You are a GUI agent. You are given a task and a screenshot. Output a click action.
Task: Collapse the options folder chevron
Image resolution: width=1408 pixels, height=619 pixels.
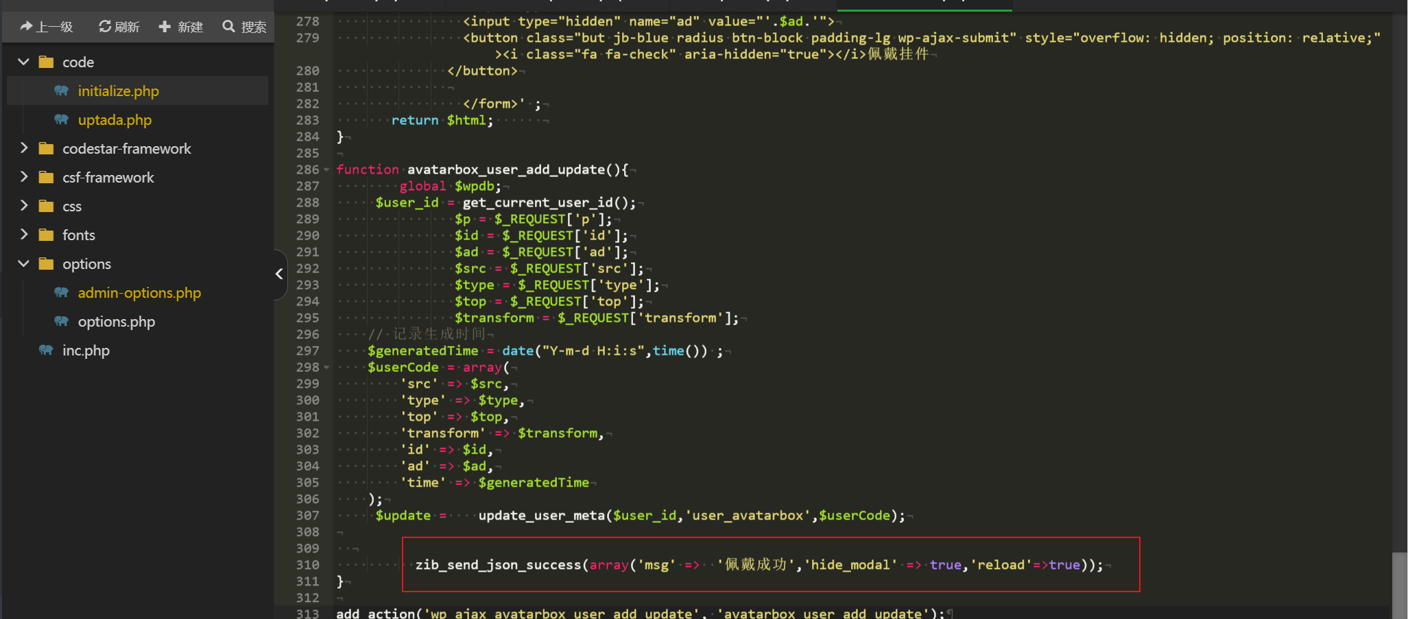tap(24, 264)
